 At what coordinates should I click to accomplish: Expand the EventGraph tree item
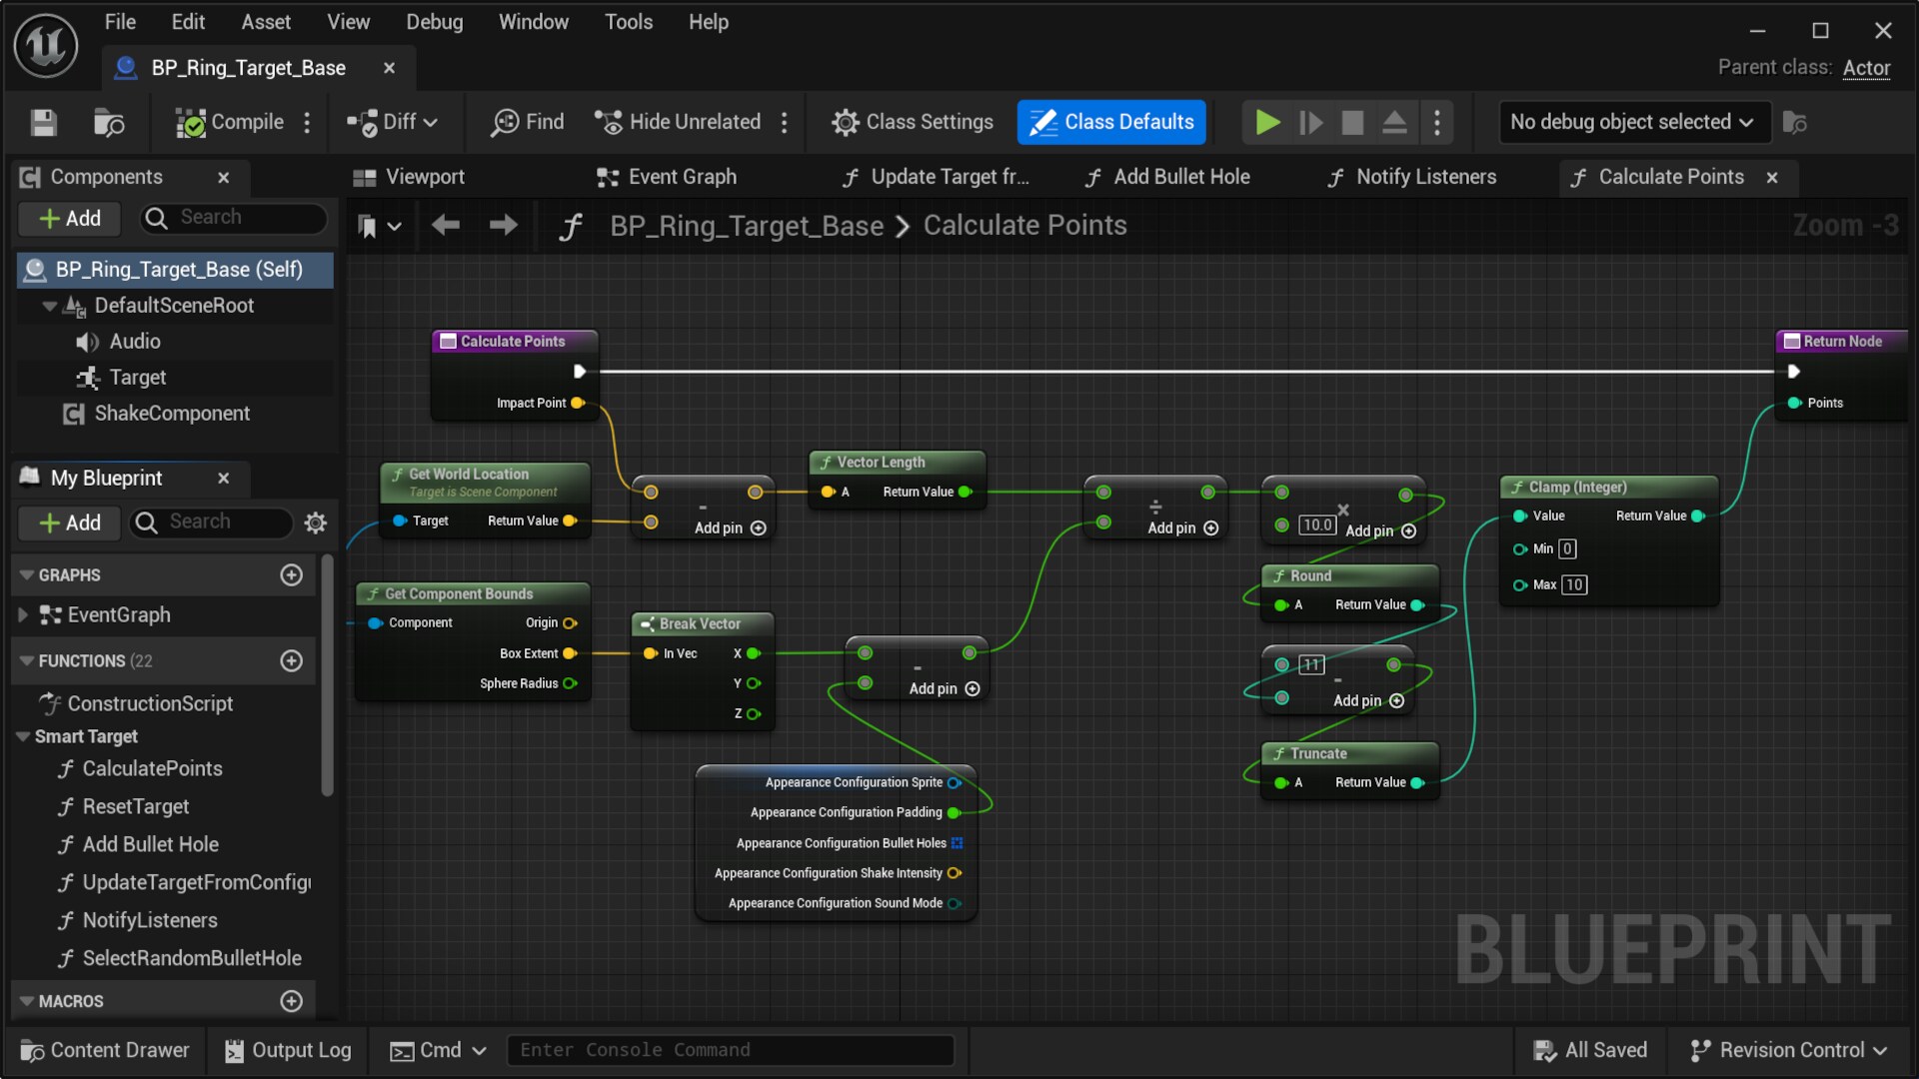(x=23, y=615)
